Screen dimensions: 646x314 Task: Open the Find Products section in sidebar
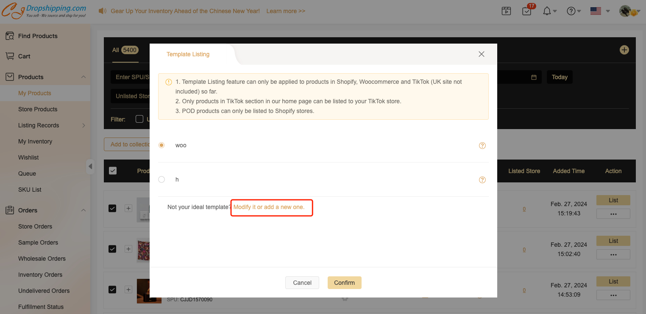pos(38,36)
